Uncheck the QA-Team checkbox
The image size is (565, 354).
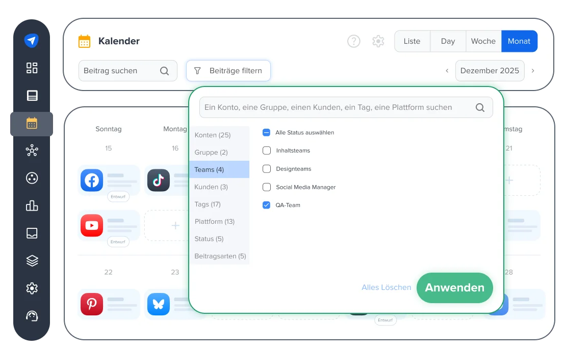[267, 205]
